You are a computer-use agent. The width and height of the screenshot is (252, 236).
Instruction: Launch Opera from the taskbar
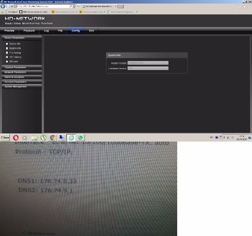click(x=16, y=138)
